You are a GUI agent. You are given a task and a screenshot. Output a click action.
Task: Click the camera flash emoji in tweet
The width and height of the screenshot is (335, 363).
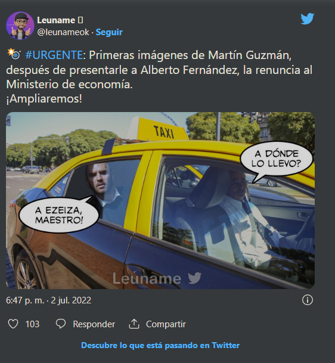click(14, 54)
